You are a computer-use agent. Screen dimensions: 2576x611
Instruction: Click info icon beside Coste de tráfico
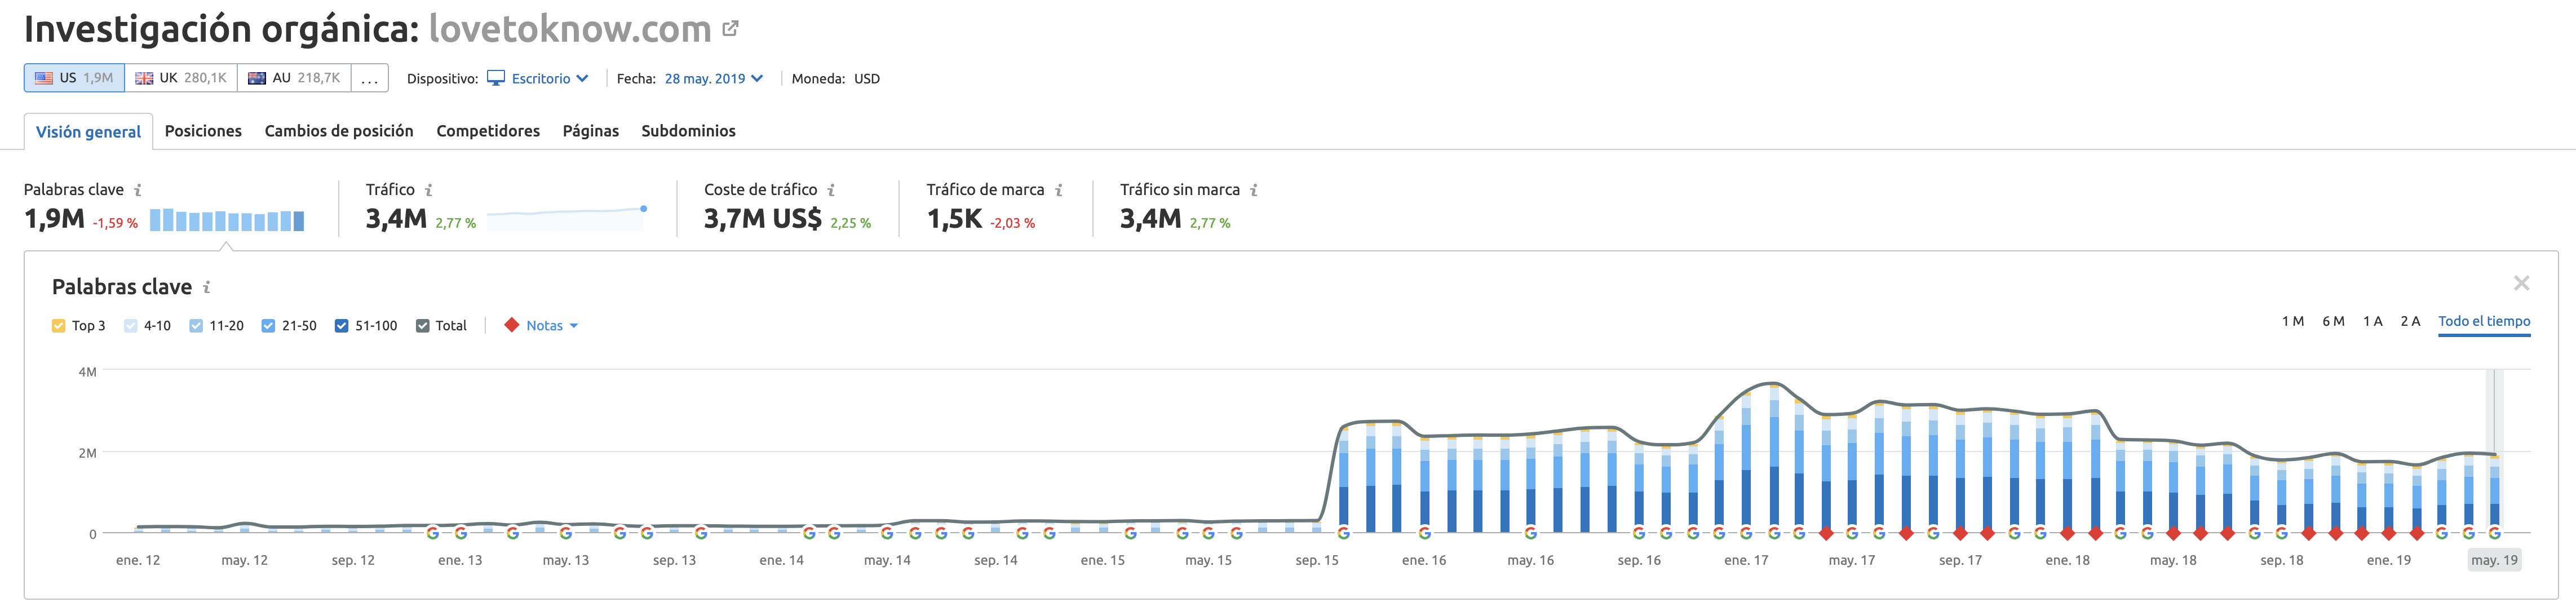click(x=831, y=190)
